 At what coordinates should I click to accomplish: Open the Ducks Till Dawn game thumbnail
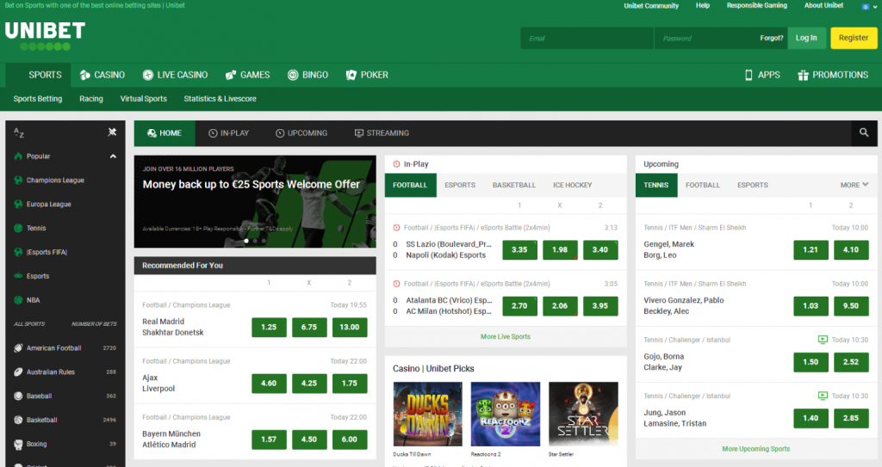tap(427, 415)
